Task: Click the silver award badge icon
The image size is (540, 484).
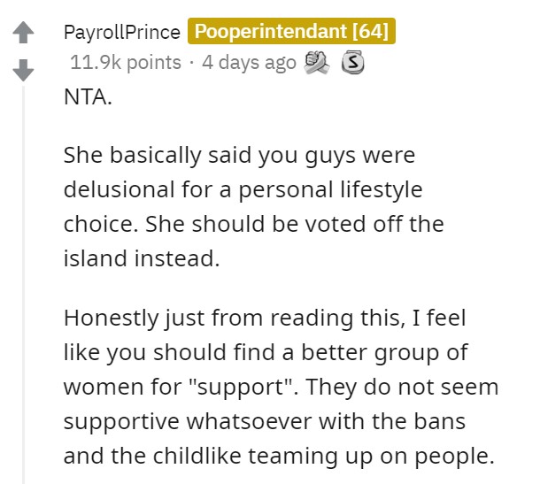Action: click(x=352, y=62)
